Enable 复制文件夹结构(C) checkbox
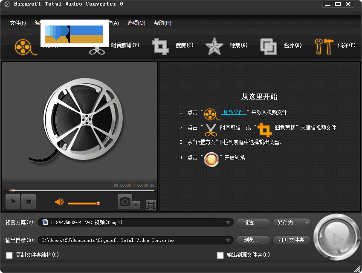The height and width of the screenshot is (273, 362). (9, 255)
